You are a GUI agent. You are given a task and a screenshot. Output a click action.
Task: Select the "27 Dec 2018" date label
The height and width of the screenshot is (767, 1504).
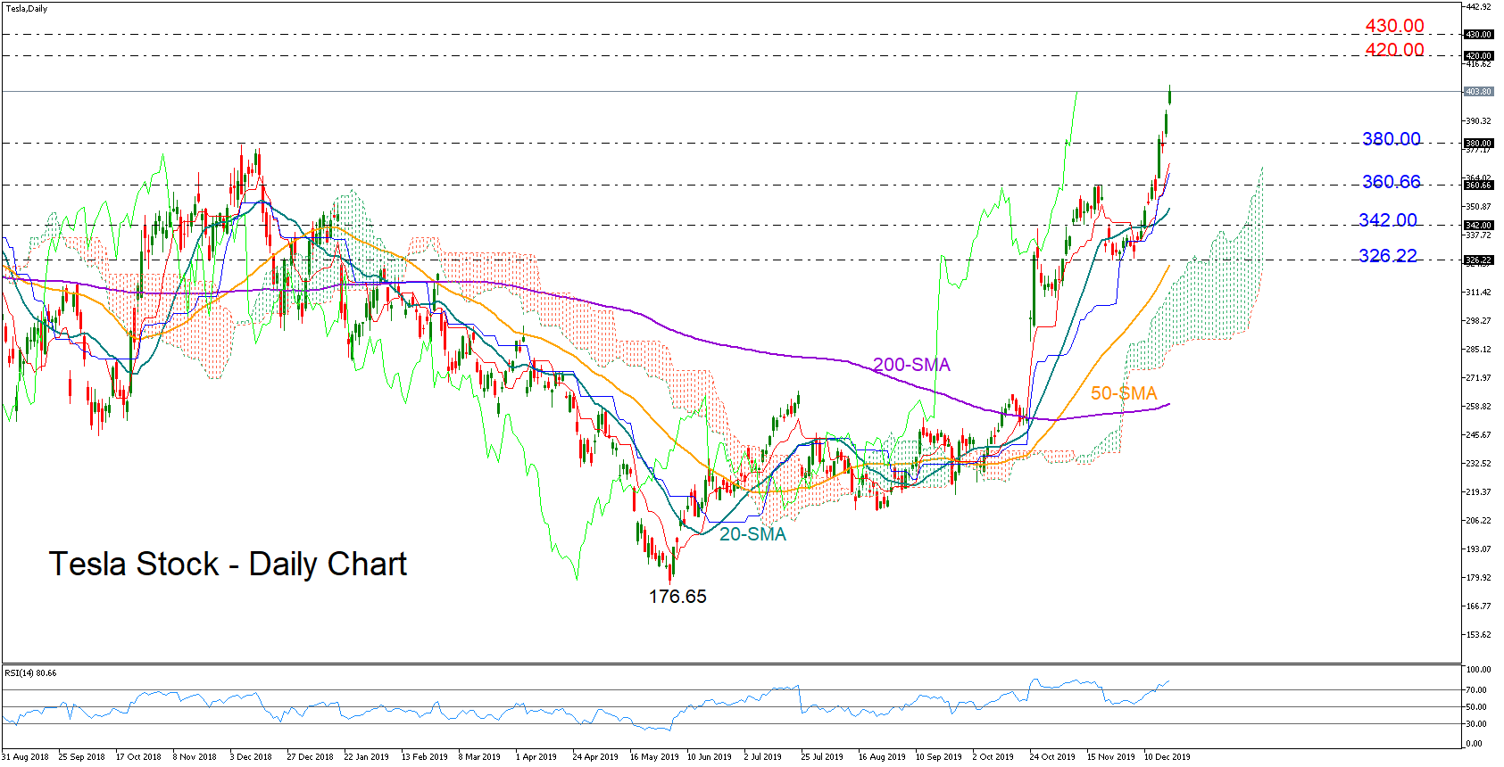point(310,757)
